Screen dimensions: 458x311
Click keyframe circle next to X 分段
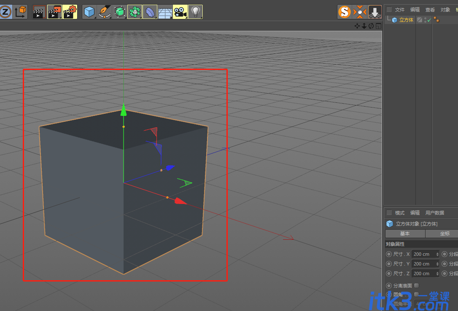(x=445, y=254)
